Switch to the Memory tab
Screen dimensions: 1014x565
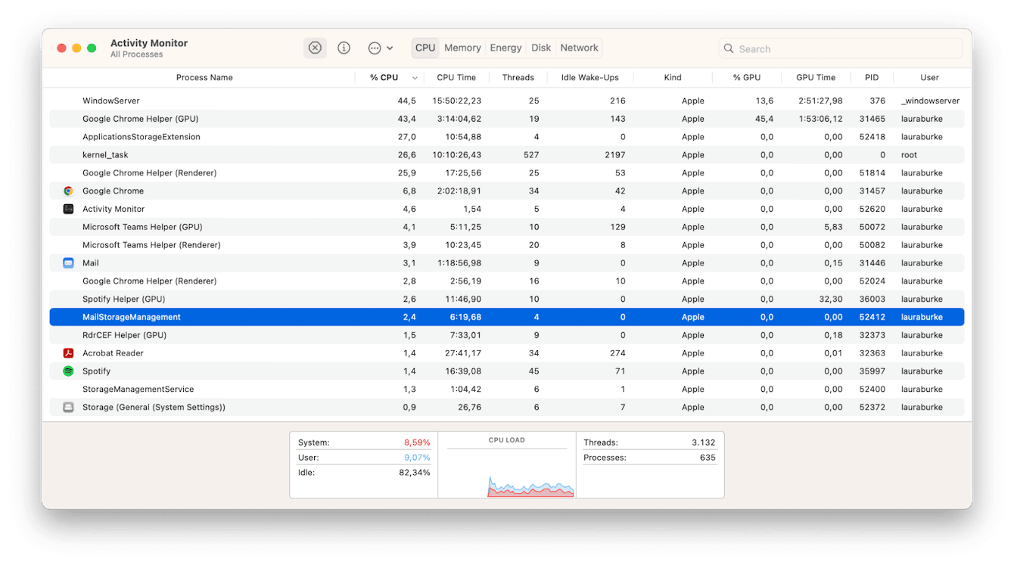pyautogui.click(x=462, y=48)
